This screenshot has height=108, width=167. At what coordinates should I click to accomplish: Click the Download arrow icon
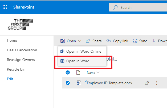154,41
